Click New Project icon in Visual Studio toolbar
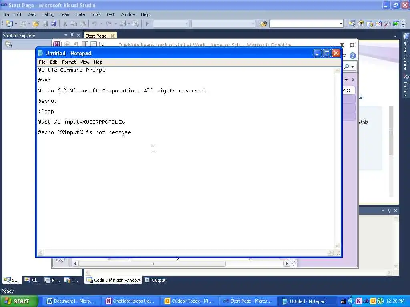This screenshot has width=410, height=307. (x=9, y=24)
